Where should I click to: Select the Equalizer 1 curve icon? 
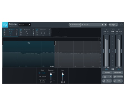pyautogui.click(x=27, y=33)
